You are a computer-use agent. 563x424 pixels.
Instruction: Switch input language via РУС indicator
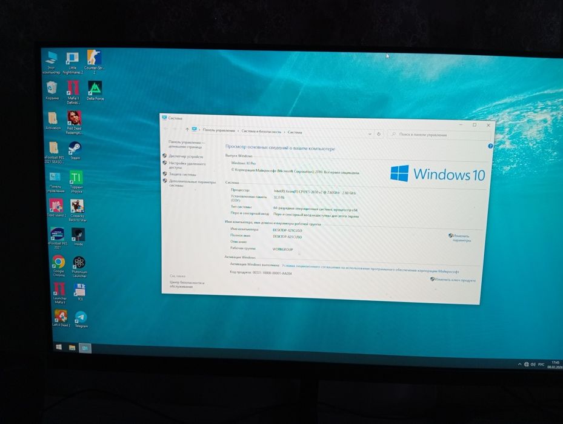tap(541, 365)
